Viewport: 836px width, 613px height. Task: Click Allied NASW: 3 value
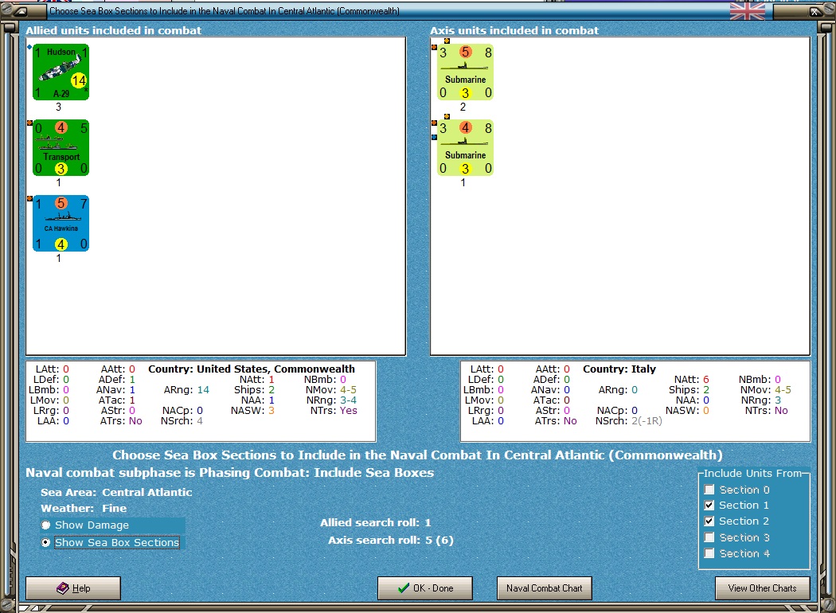(272, 411)
